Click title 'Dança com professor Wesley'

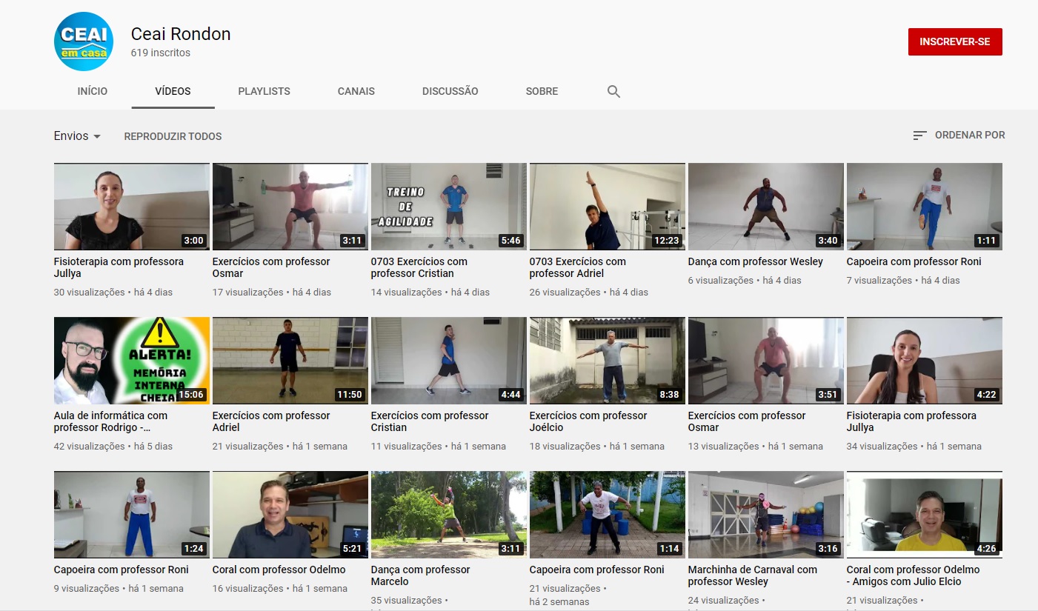click(756, 261)
